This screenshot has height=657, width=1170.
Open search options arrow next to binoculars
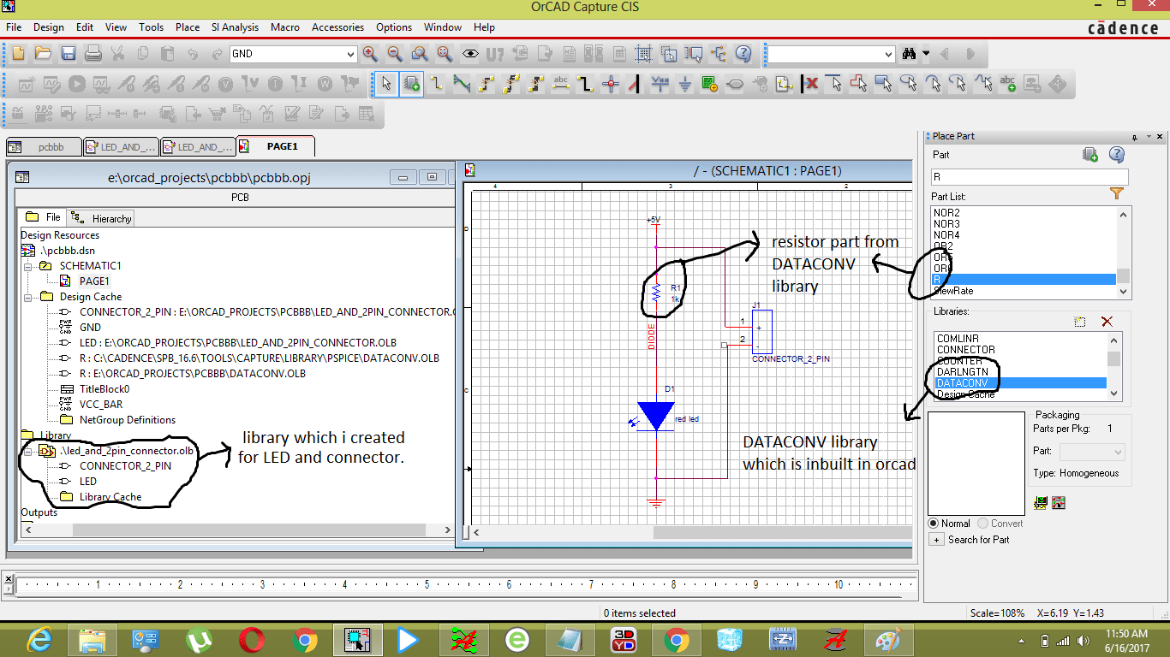[926, 54]
